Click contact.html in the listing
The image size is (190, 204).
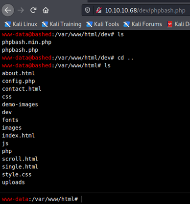(x=22, y=89)
